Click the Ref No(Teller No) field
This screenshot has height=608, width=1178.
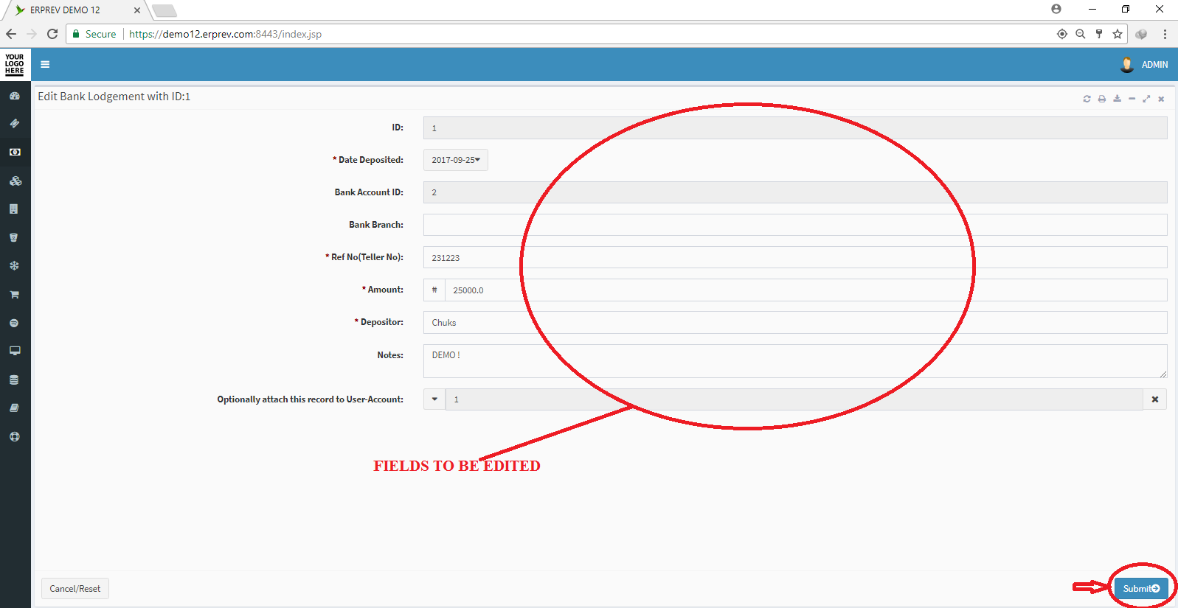click(795, 257)
